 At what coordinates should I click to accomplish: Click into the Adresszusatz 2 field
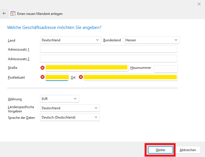pyautogui.click(x=109, y=58)
